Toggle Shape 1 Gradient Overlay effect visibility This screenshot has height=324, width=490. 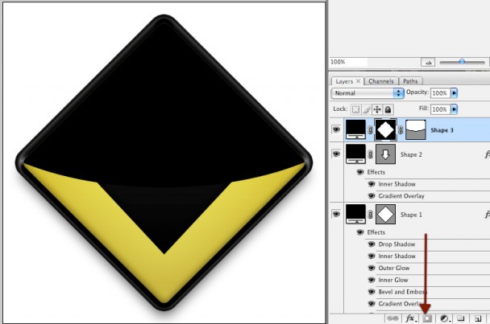coord(372,304)
